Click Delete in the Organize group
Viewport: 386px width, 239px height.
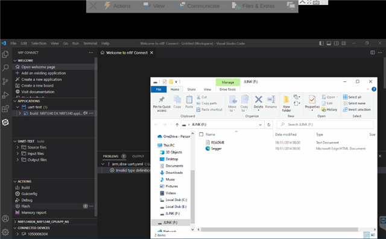[x=259, y=104]
